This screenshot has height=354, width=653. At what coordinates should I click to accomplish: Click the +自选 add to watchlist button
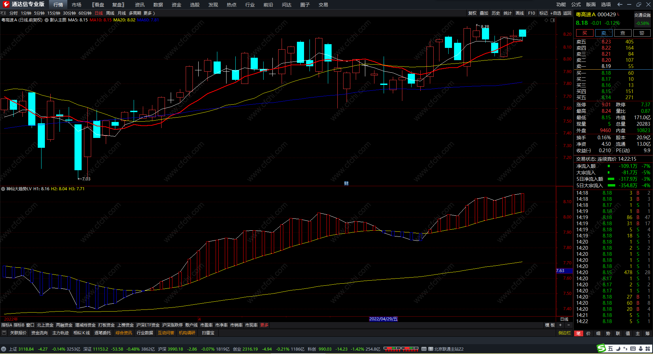pos(555,13)
